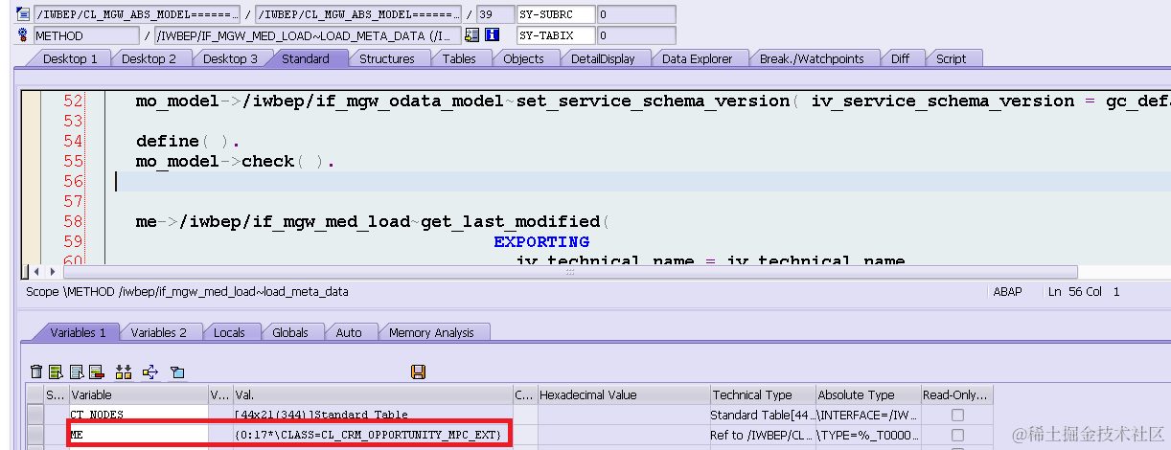Switch to the Tables tab
1171x450 pixels.
tap(459, 58)
